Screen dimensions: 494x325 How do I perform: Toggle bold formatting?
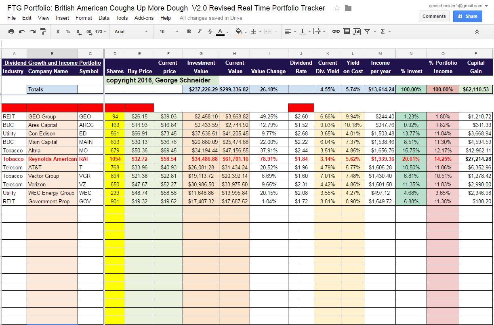click(189, 32)
